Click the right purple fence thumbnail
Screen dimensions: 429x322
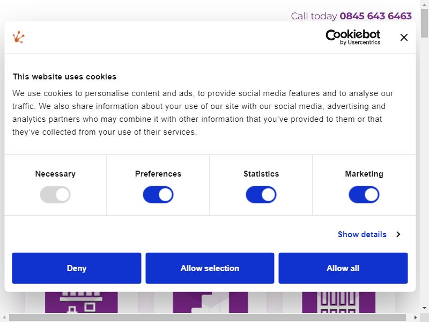pyautogui.click(x=339, y=302)
